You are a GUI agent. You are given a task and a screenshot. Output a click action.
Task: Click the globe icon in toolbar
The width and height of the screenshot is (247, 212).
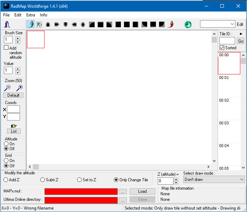(188, 24)
